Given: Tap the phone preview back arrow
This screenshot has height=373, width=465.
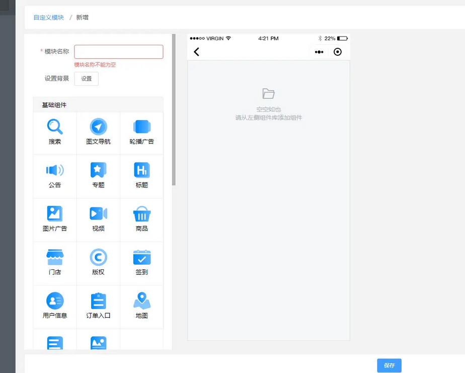Looking at the screenshot, I should [x=197, y=52].
